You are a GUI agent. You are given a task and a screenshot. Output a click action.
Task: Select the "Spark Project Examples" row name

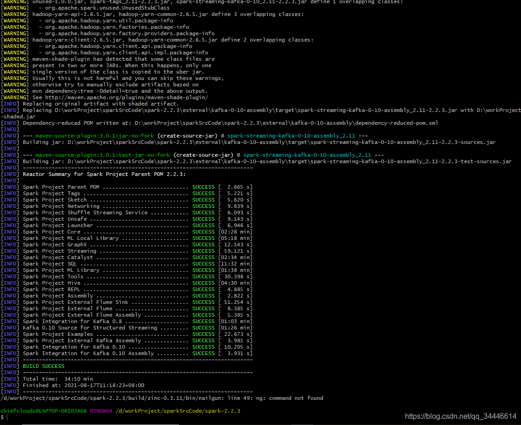(x=58, y=334)
